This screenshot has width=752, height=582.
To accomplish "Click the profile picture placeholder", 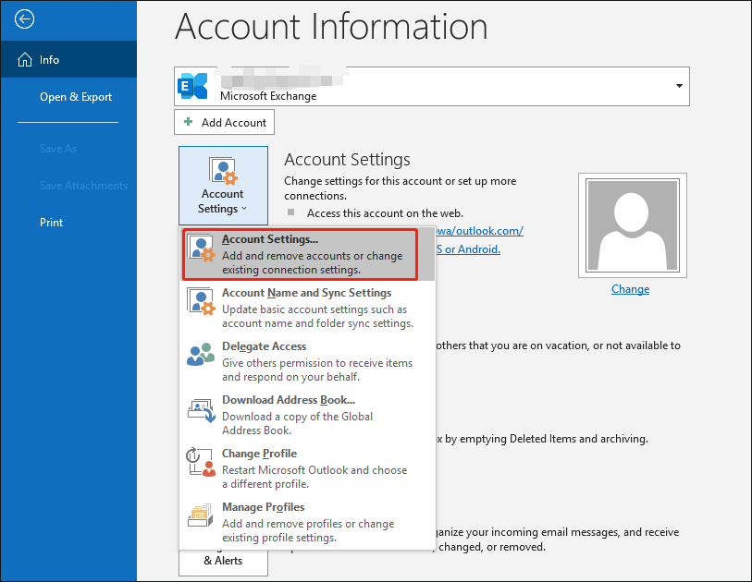I will (630, 224).
